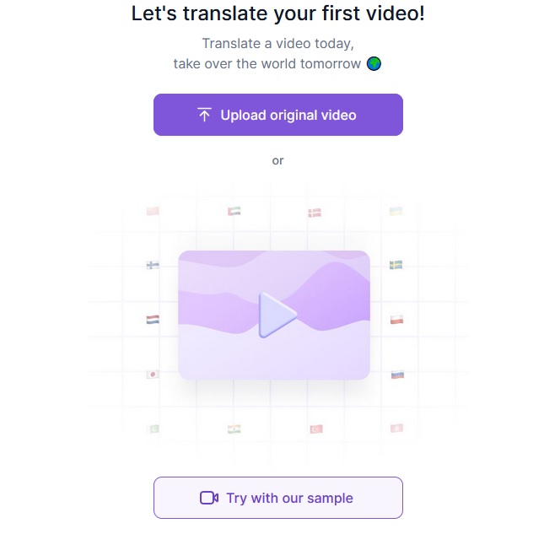The height and width of the screenshot is (534, 544).
Task: Click the Hong Kong flag icon
Action: coord(396,429)
